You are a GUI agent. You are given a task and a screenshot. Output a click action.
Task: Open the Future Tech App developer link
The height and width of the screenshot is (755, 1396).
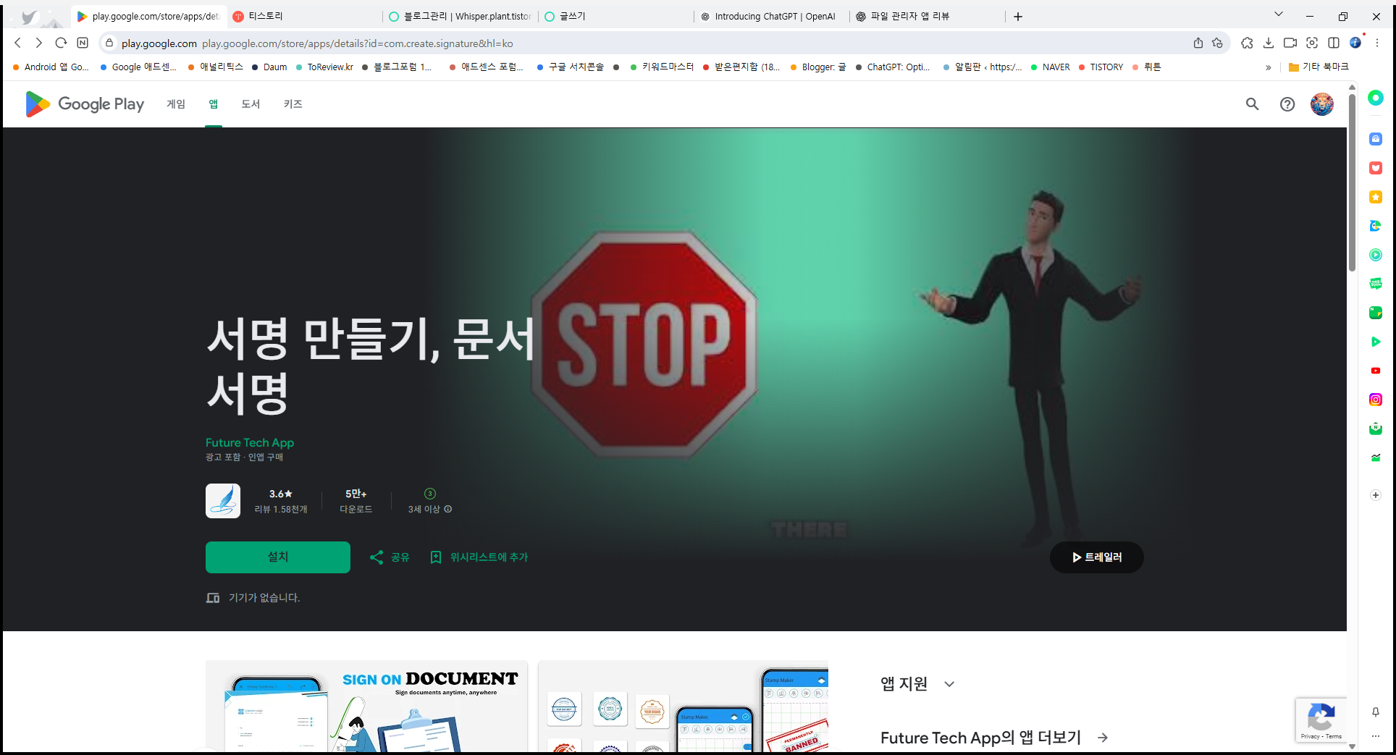coord(249,442)
